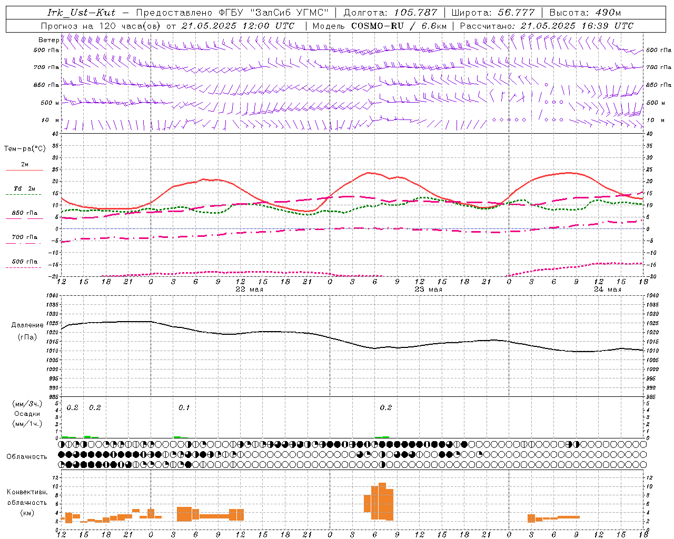
Task: Click the Высота: 490м value
Action: pos(585,13)
